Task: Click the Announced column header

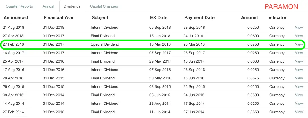Action: coord(16,18)
